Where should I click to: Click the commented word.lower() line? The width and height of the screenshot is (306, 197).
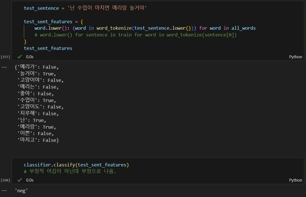click(x=135, y=35)
